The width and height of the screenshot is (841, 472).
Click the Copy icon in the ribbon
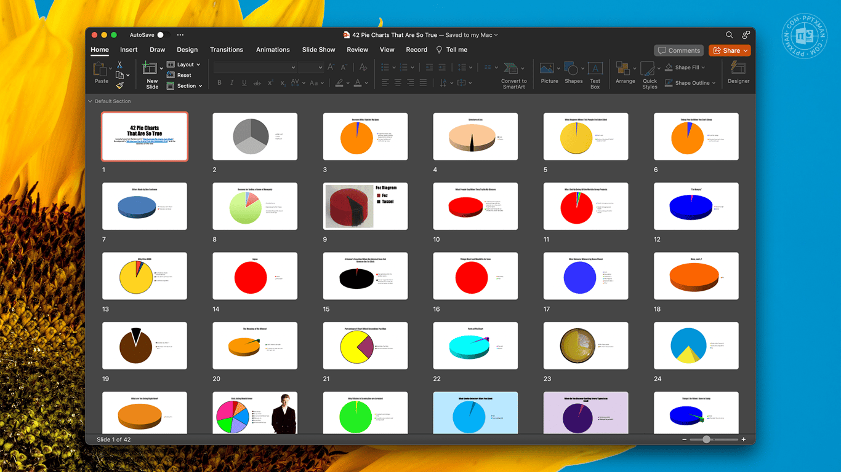[x=119, y=75]
